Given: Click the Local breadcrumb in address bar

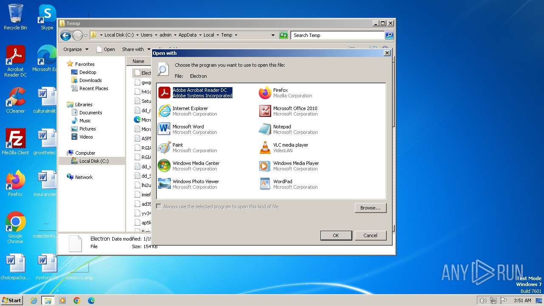Looking at the screenshot, I should tap(209, 35).
